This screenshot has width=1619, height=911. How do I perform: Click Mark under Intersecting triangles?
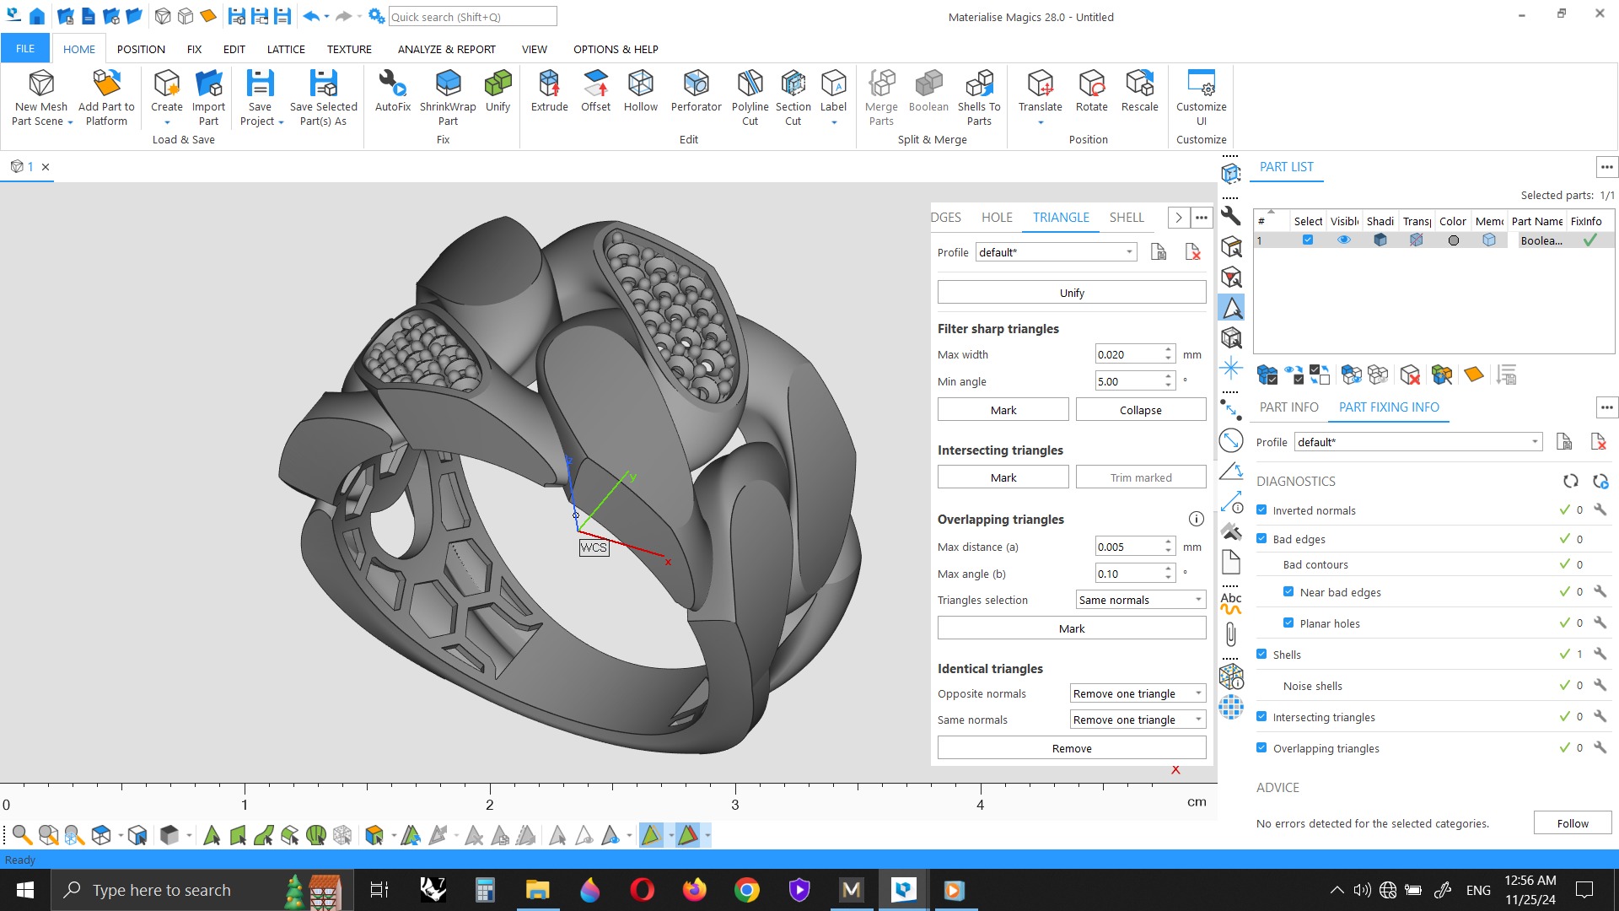(1003, 477)
